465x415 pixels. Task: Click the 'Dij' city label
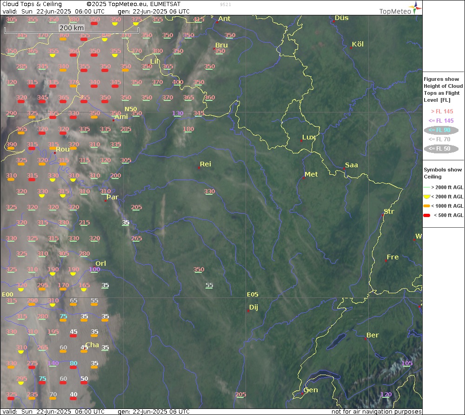[253, 307]
